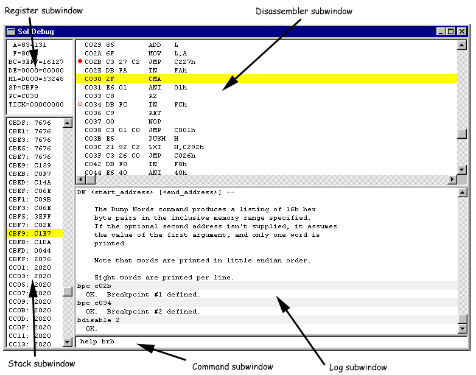Click the stack subwindow scroll up arrow
476x375 pixels.
click(x=68, y=123)
